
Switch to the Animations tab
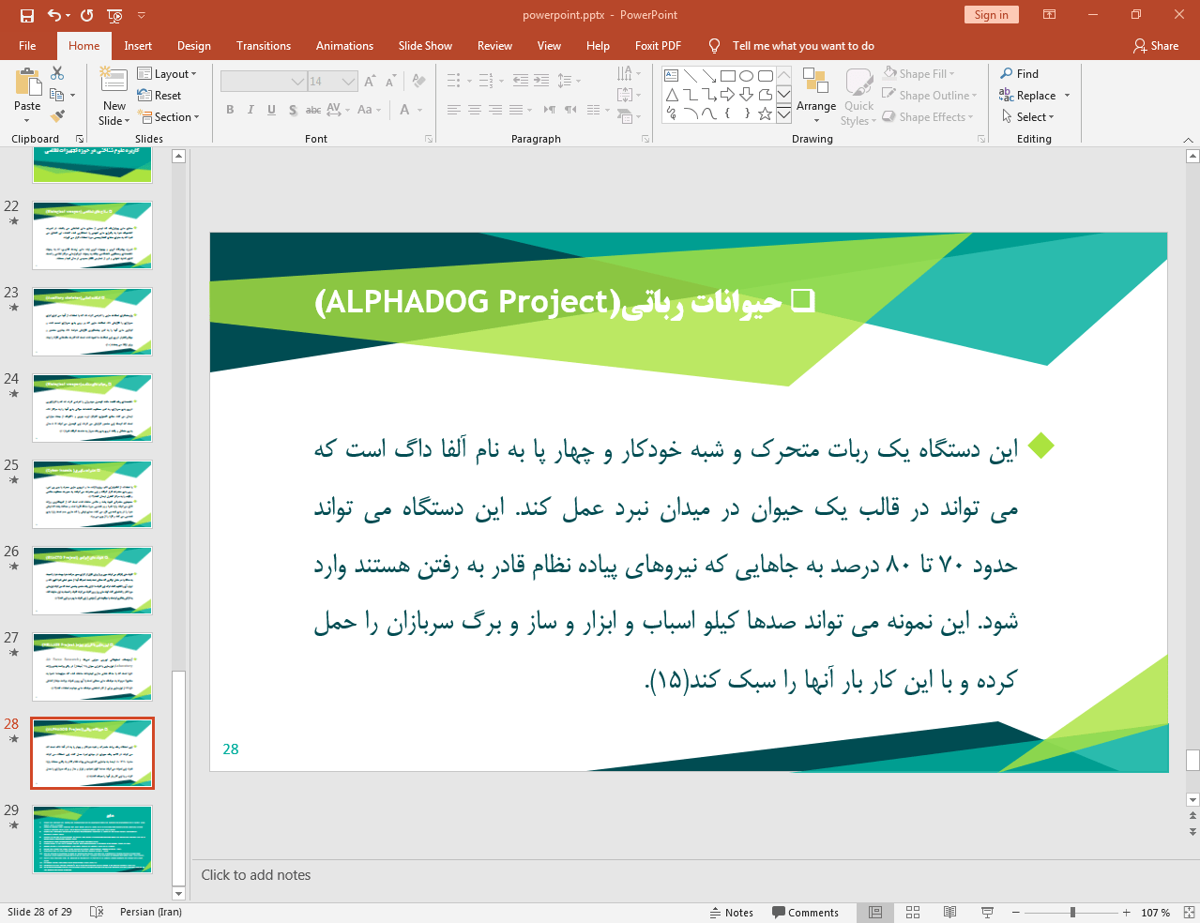click(344, 46)
